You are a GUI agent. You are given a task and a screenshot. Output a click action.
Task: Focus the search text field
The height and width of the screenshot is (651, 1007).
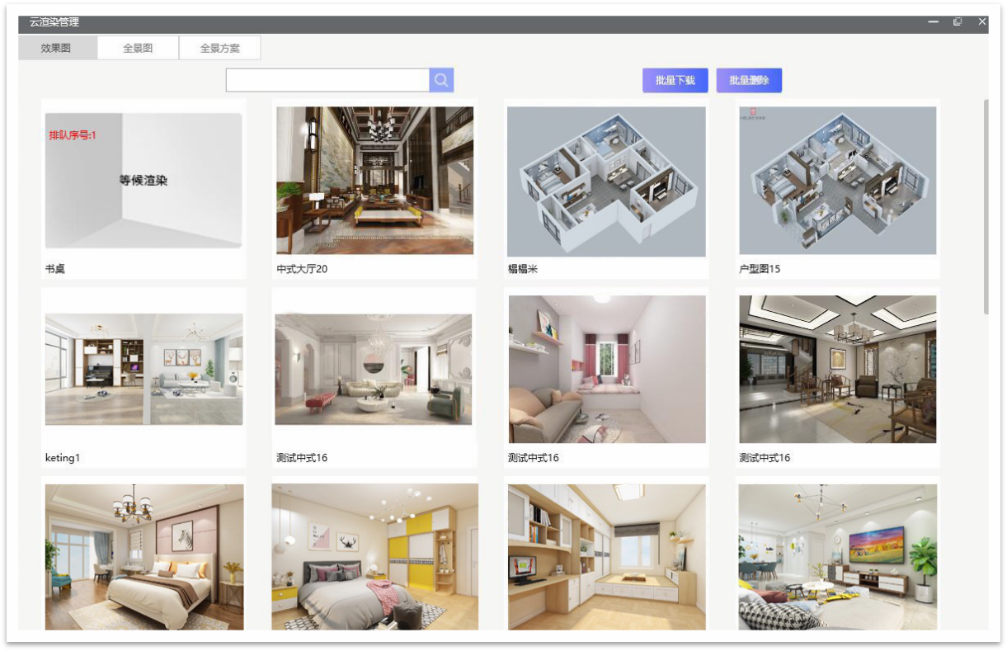pos(327,80)
